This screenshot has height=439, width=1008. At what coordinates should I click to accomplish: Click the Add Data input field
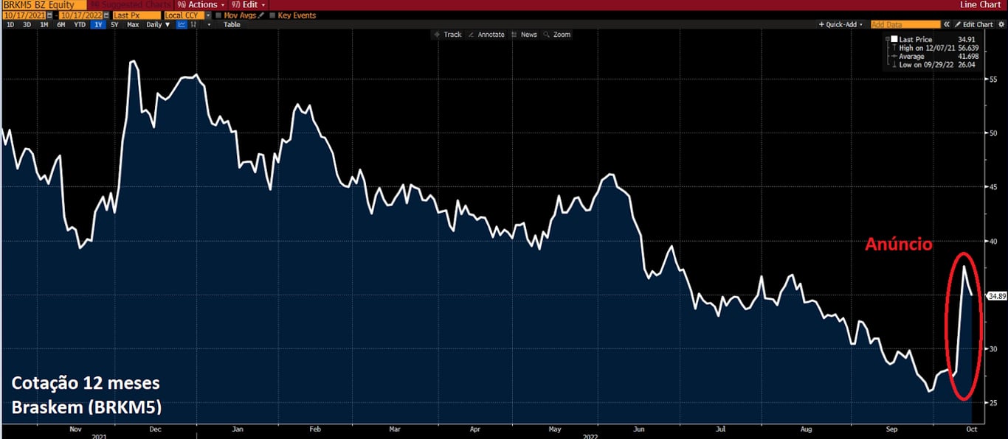(905, 24)
